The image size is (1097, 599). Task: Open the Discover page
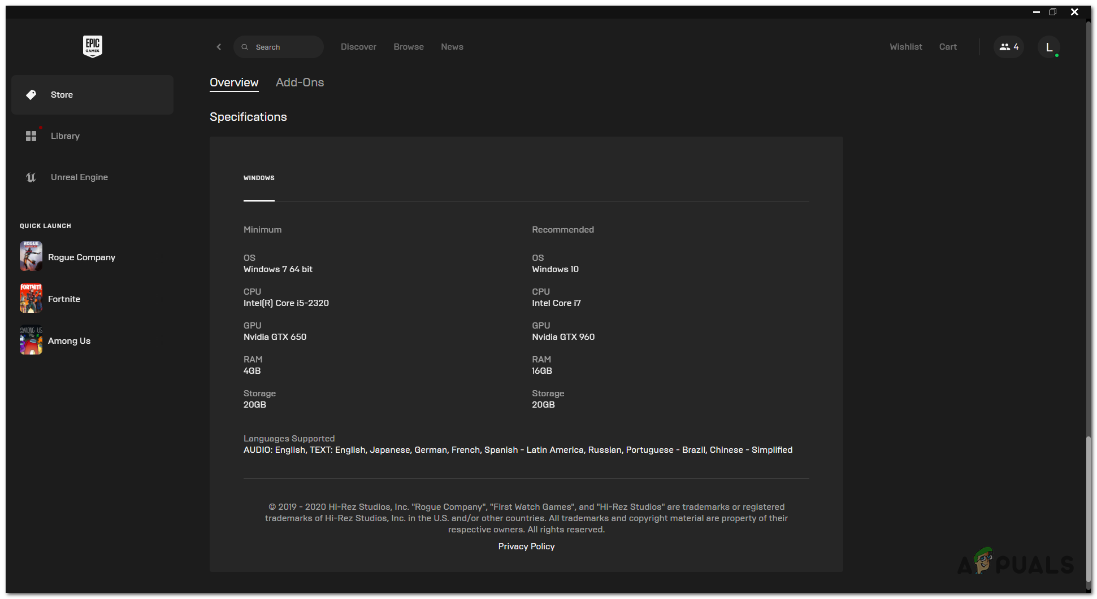(x=358, y=47)
